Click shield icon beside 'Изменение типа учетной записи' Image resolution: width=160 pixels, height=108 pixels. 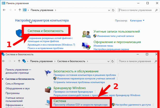click(x=95, y=36)
